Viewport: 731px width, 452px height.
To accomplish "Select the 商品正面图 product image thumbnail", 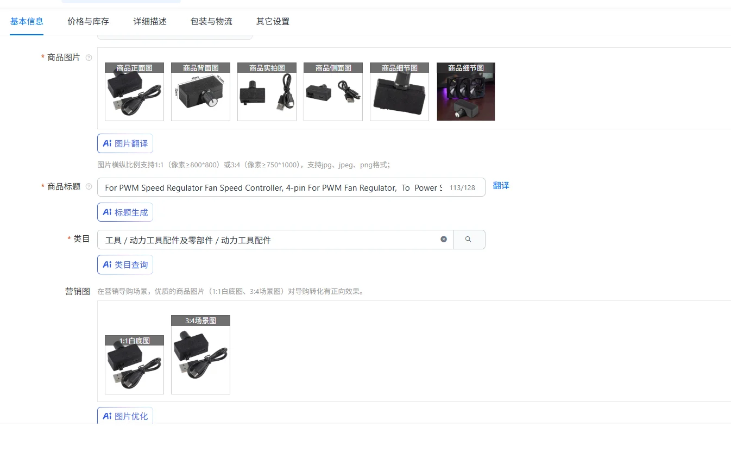I will 134,91.
